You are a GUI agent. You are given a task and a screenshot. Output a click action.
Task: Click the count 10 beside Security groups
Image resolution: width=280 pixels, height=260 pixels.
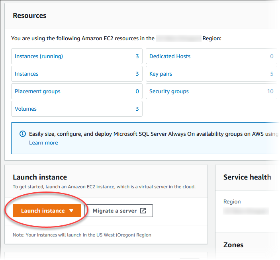click(x=270, y=91)
